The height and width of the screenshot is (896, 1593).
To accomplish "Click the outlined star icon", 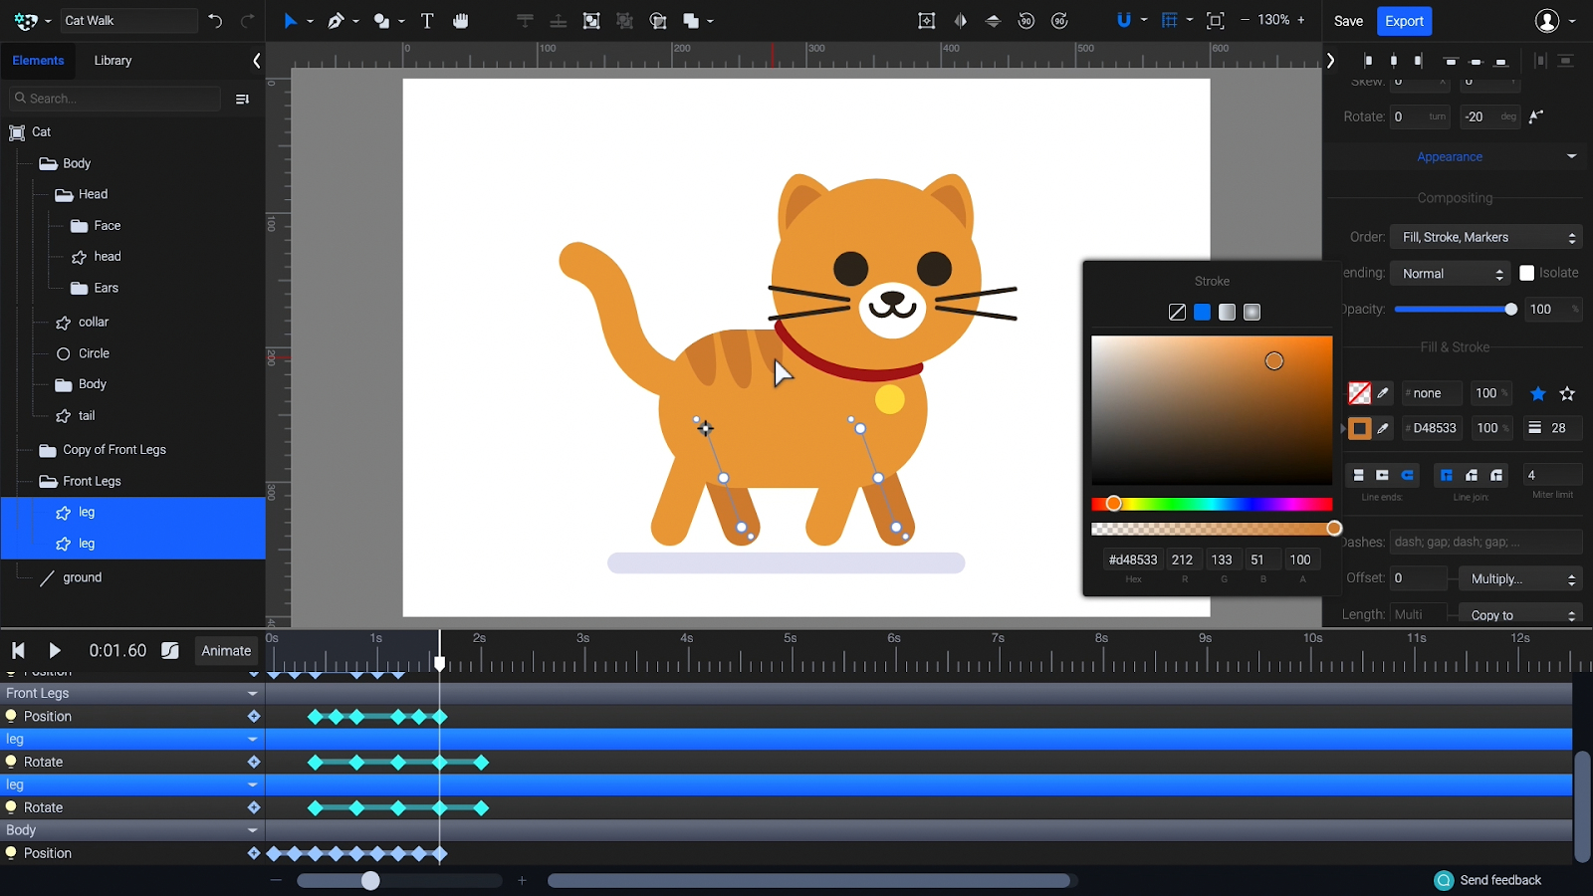I will pyautogui.click(x=1567, y=394).
